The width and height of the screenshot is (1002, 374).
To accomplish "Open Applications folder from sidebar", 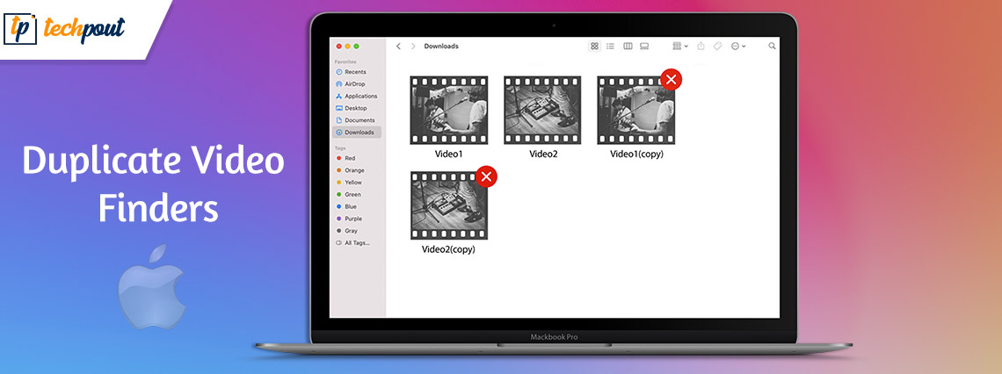I will tap(359, 96).
